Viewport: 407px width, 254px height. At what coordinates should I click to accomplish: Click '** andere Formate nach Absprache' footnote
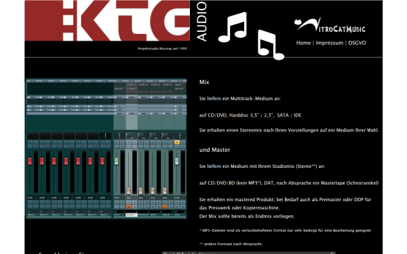tap(231, 244)
